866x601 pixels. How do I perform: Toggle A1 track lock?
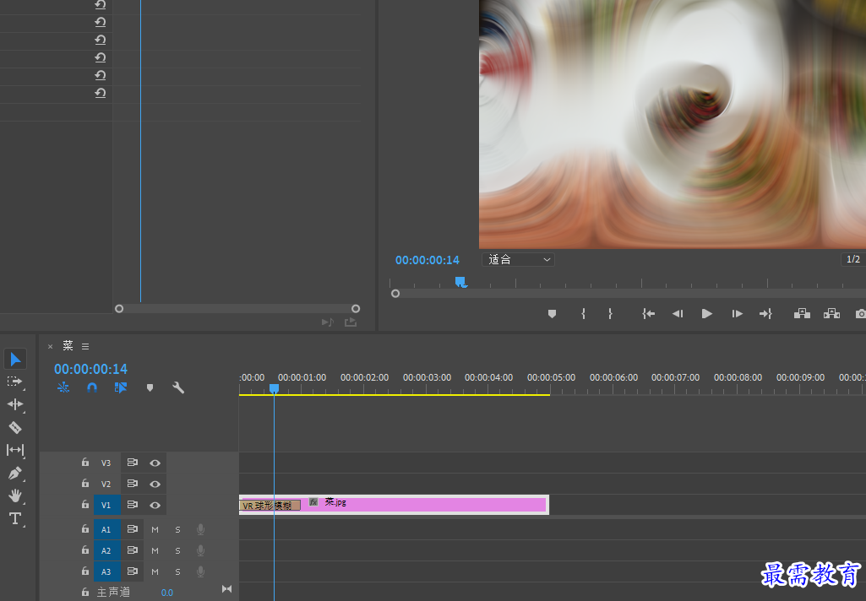point(85,528)
